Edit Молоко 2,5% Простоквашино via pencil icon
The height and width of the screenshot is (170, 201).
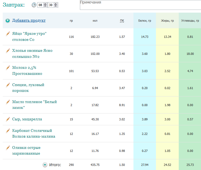click(8, 68)
